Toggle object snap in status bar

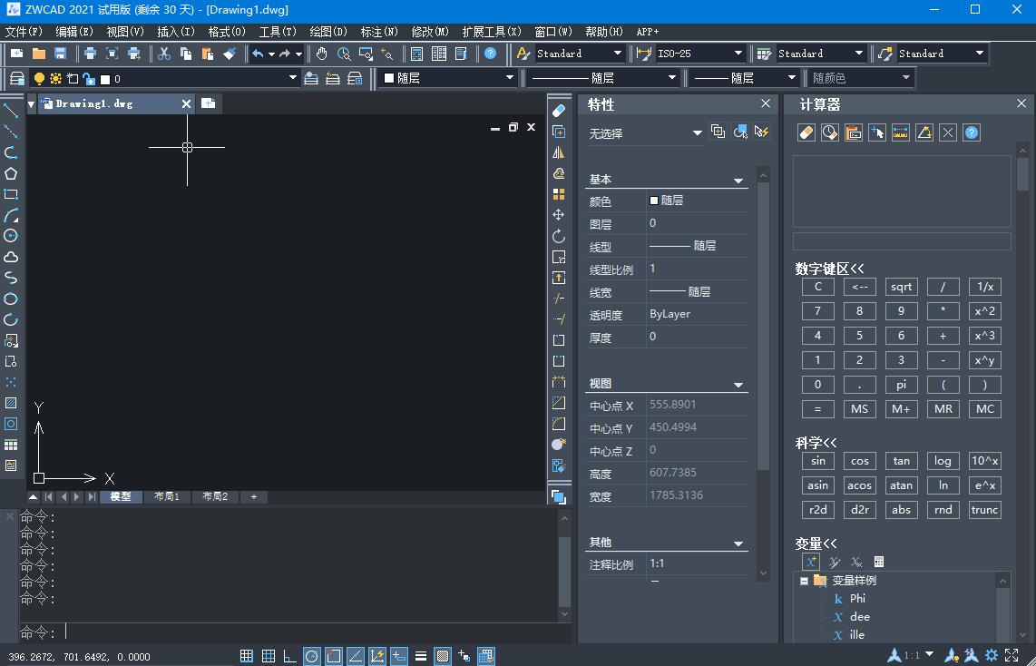pos(334,656)
